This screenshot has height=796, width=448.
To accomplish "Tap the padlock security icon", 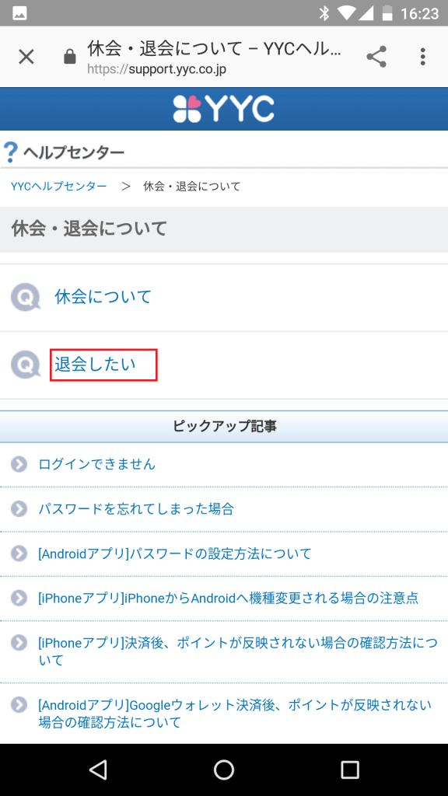I will [70, 57].
